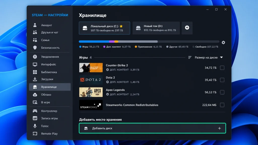Click the plus sign in Добавить диск row
Screen dimensions: 258x145
(219, 128)
